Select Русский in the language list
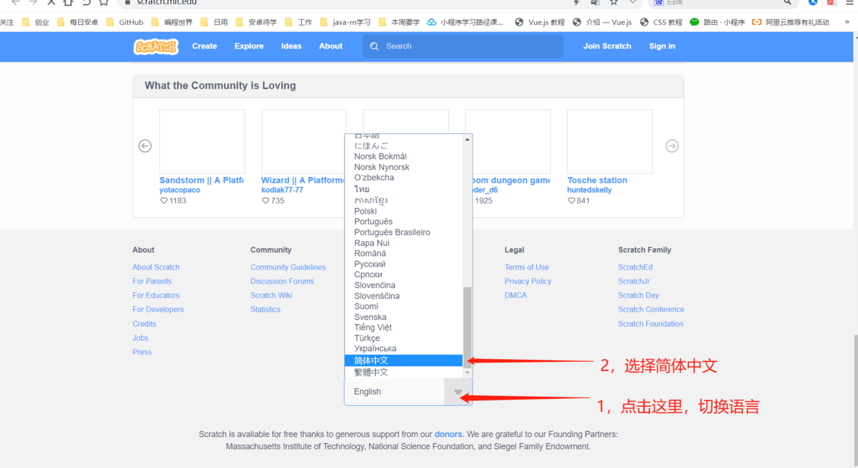The height and width of the screenshot is (468, 858). click(x=403, y=264)
